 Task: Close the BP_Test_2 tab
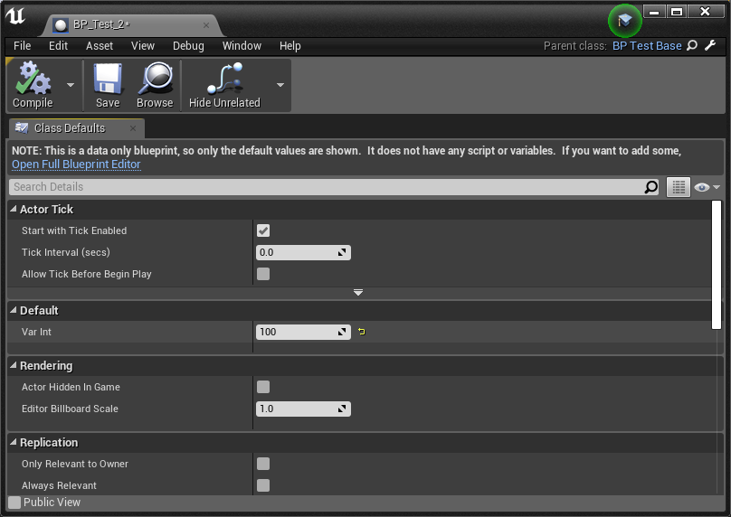coord(206,25)
